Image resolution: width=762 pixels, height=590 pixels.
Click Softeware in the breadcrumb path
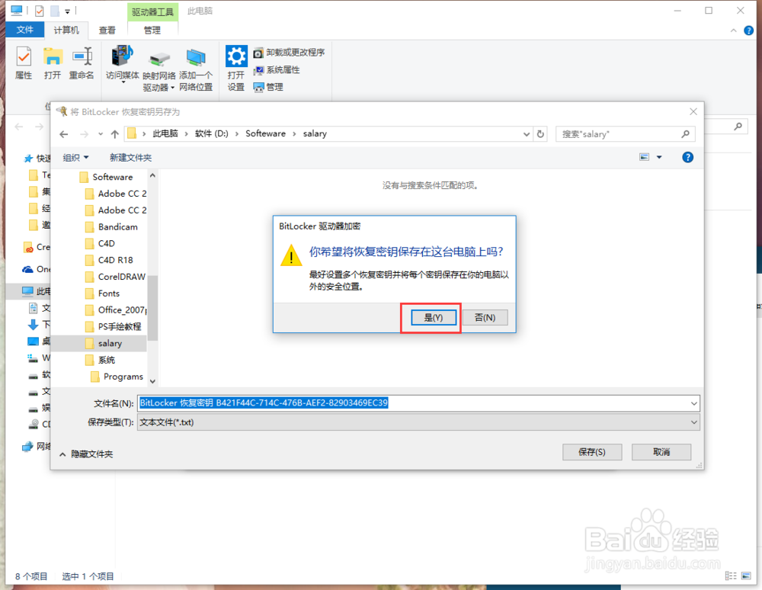tap(265, 133)
